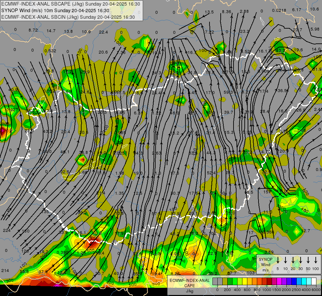The image size is (322, 296).
Task: Click the 0.532 value on the map
Action: tap(50, 51)
